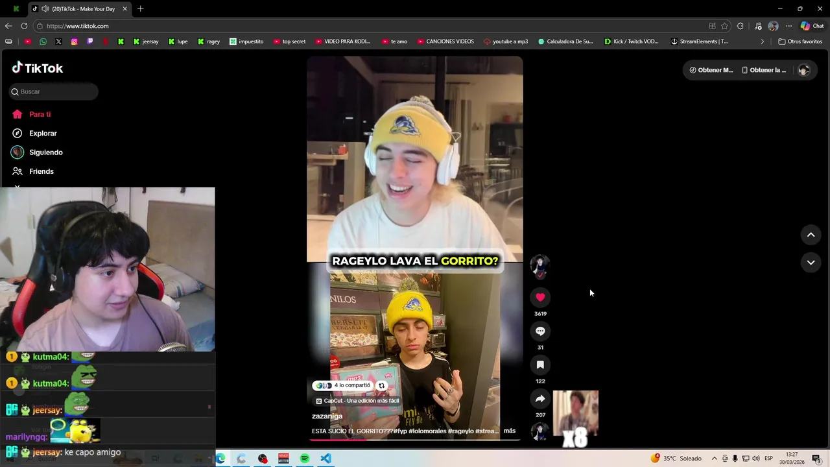Image resolution: width=830 pixels, height=467 pixels.
Task: Open split screen icon in address bar
Action: [x=712, y=26]
